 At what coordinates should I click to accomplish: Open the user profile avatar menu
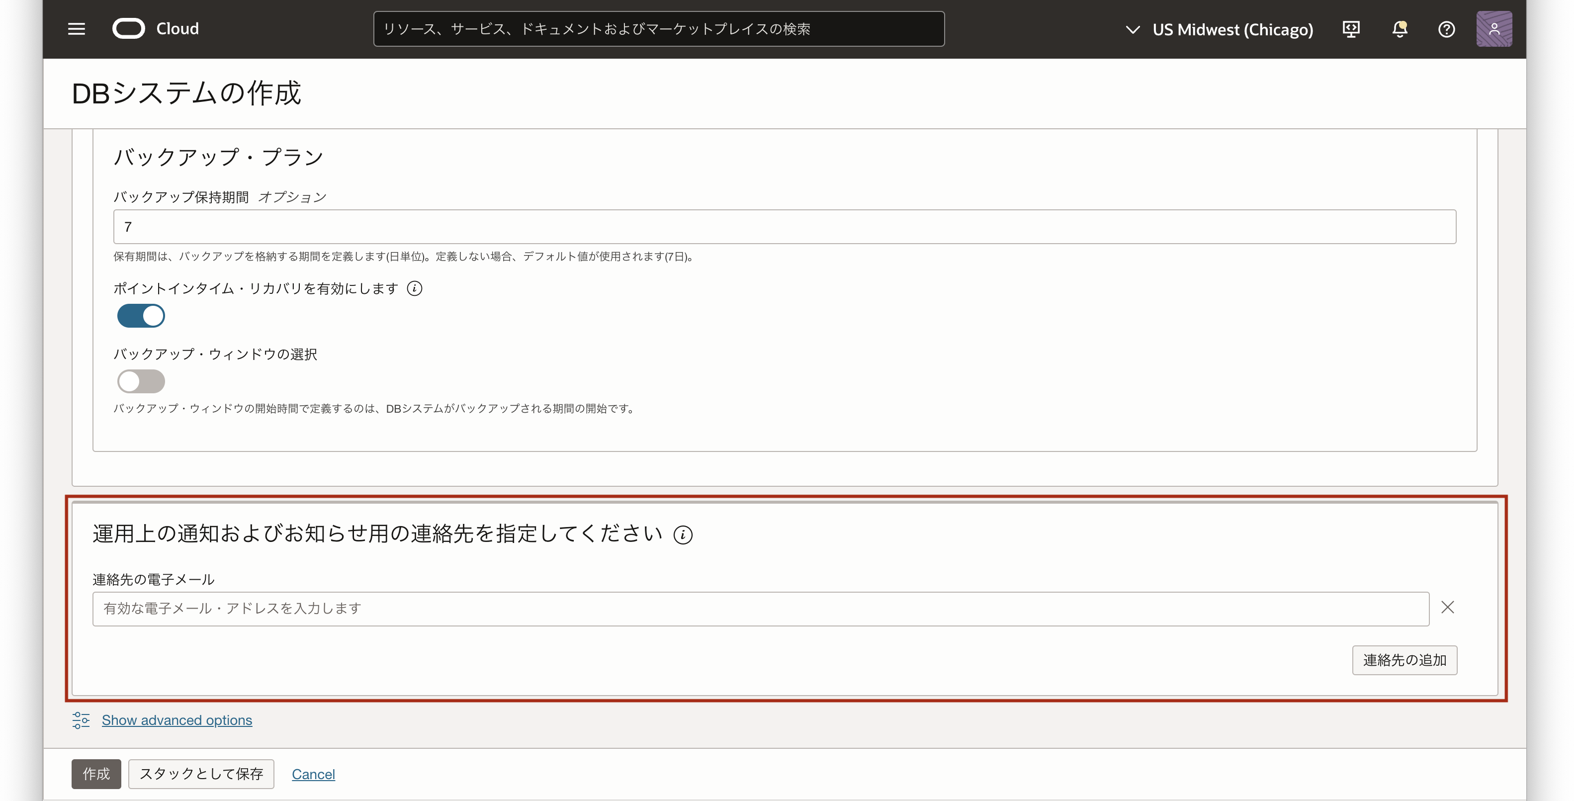point(1494,29)
